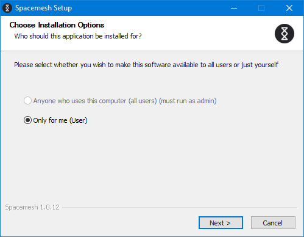Click the 'Spacemesh 1.0.12' version label
This screenshot has height=237, width=304.
(x=32, y=207)
